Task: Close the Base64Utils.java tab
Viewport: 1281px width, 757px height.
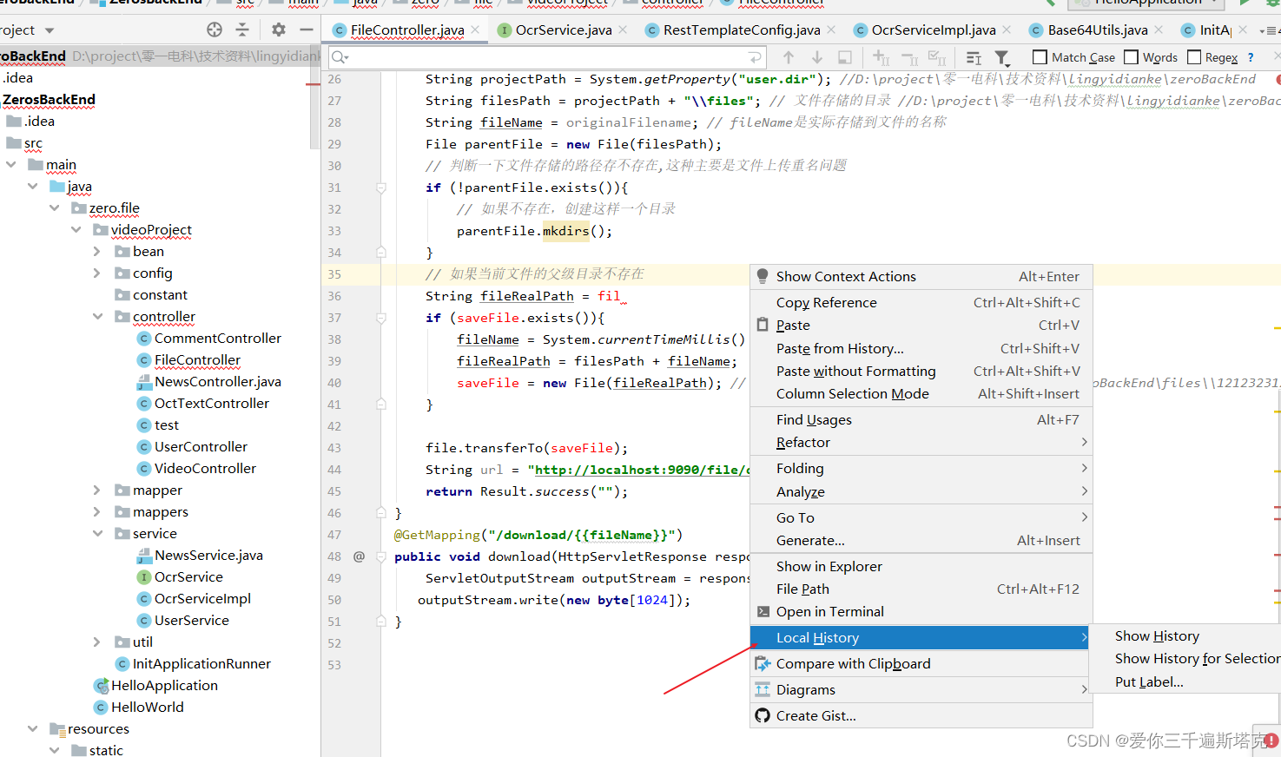Action: click(x=1159, y=30)
